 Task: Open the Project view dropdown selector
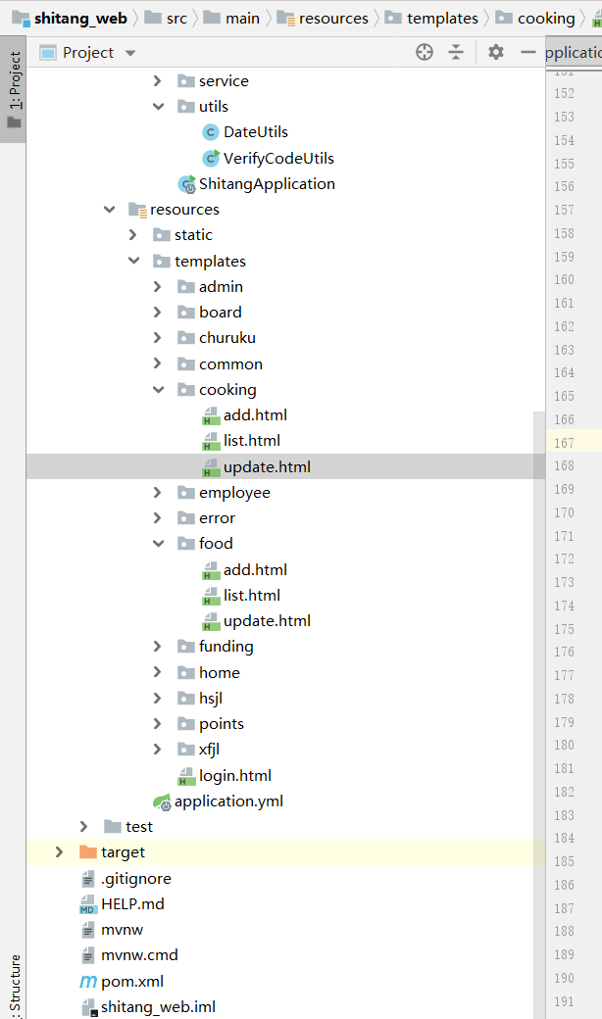pos(130,53)
